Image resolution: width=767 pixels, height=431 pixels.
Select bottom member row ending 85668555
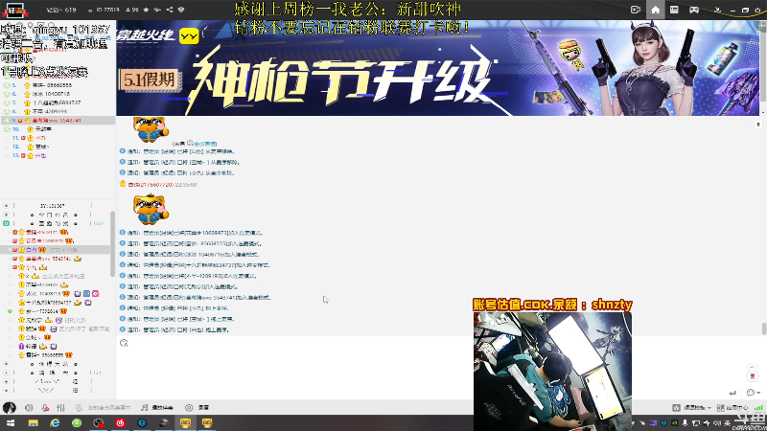55,355
